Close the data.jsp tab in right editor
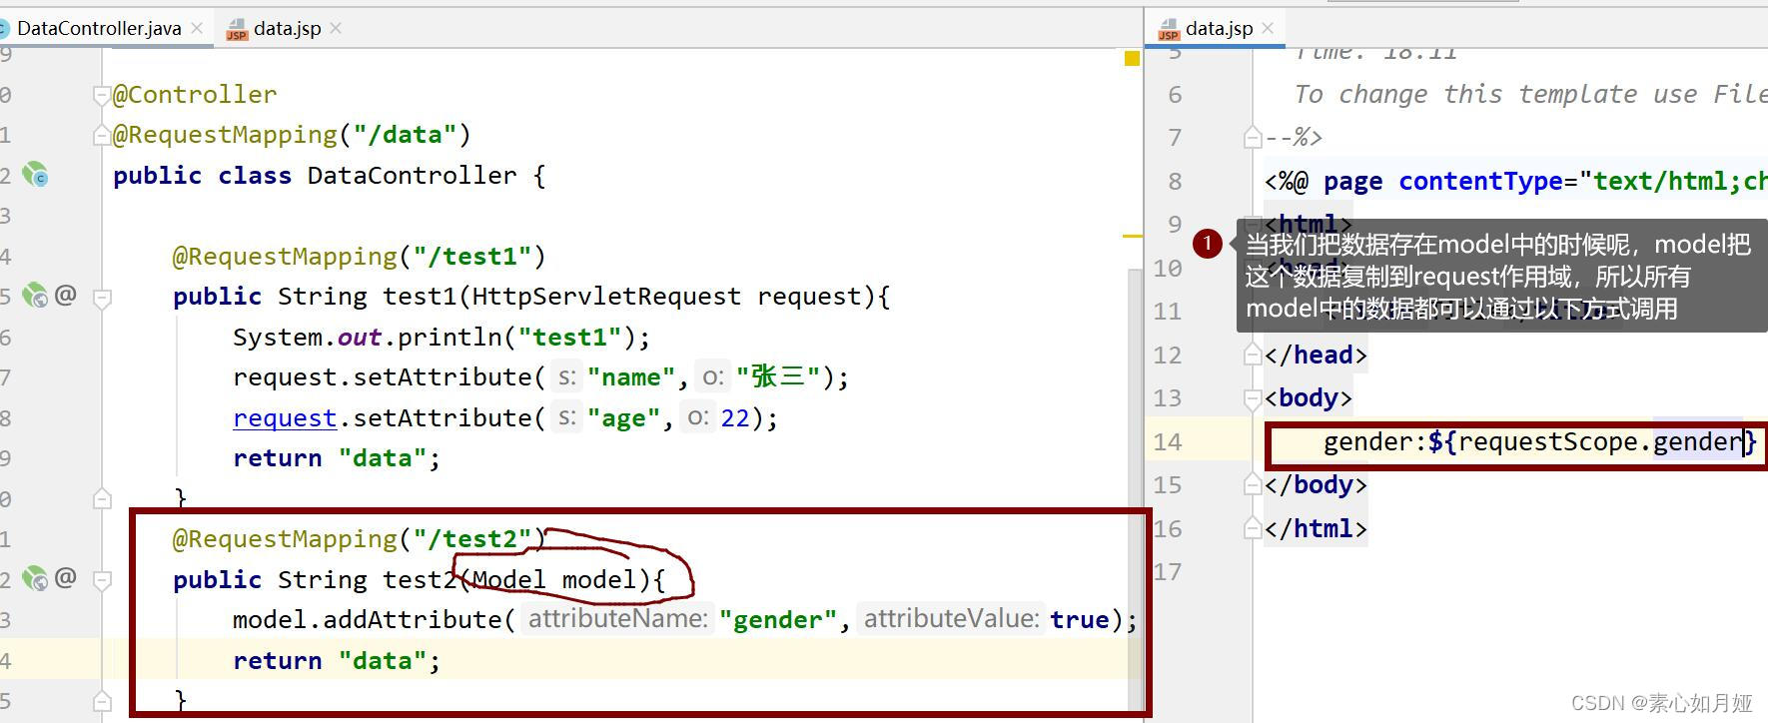 (1268, 28)
